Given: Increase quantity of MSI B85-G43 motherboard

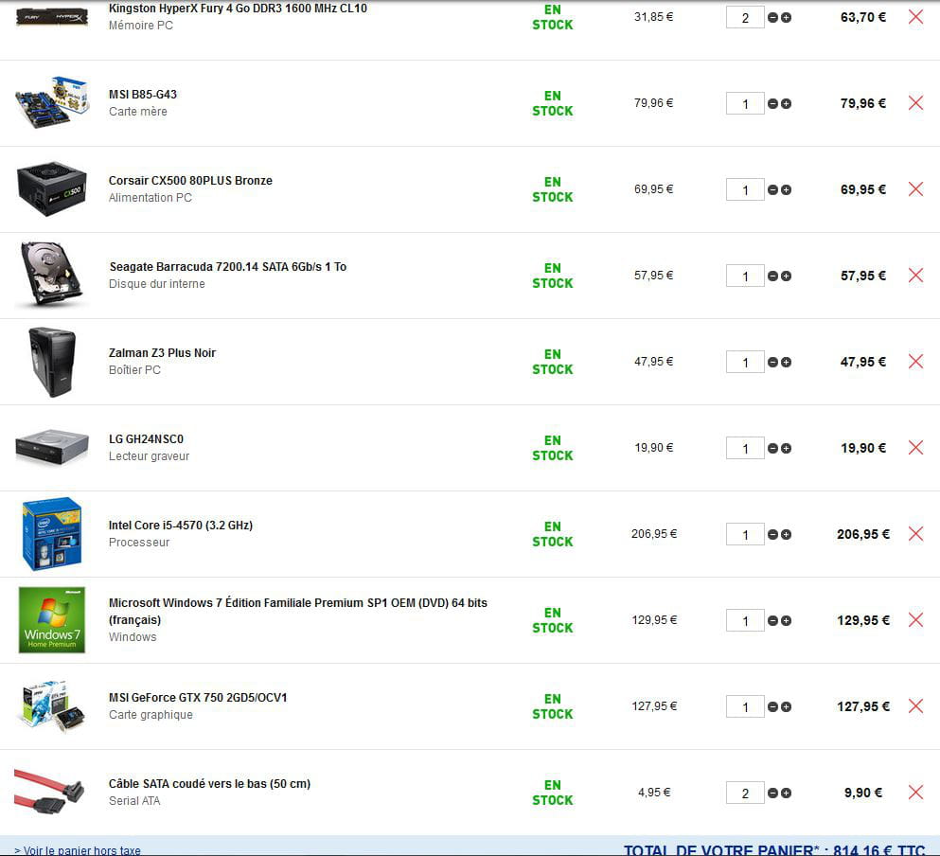Looking at the screenshot, I should click(786, 104).
